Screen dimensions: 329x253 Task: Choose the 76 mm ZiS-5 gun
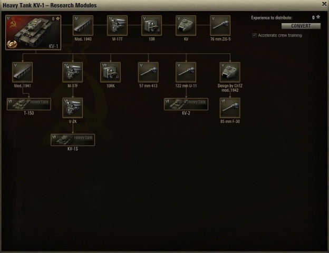pyautogui.click(x=220, y=25)
